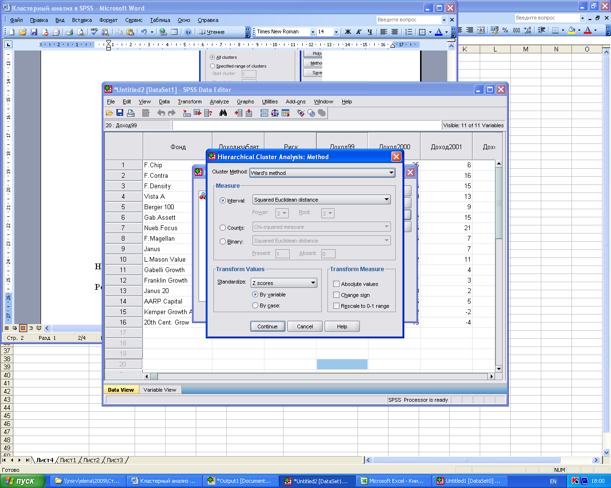The height and width of the screenshot is (488, 611).
Task: Open Standardize dropdown showing Z scores
Action: 284,283
